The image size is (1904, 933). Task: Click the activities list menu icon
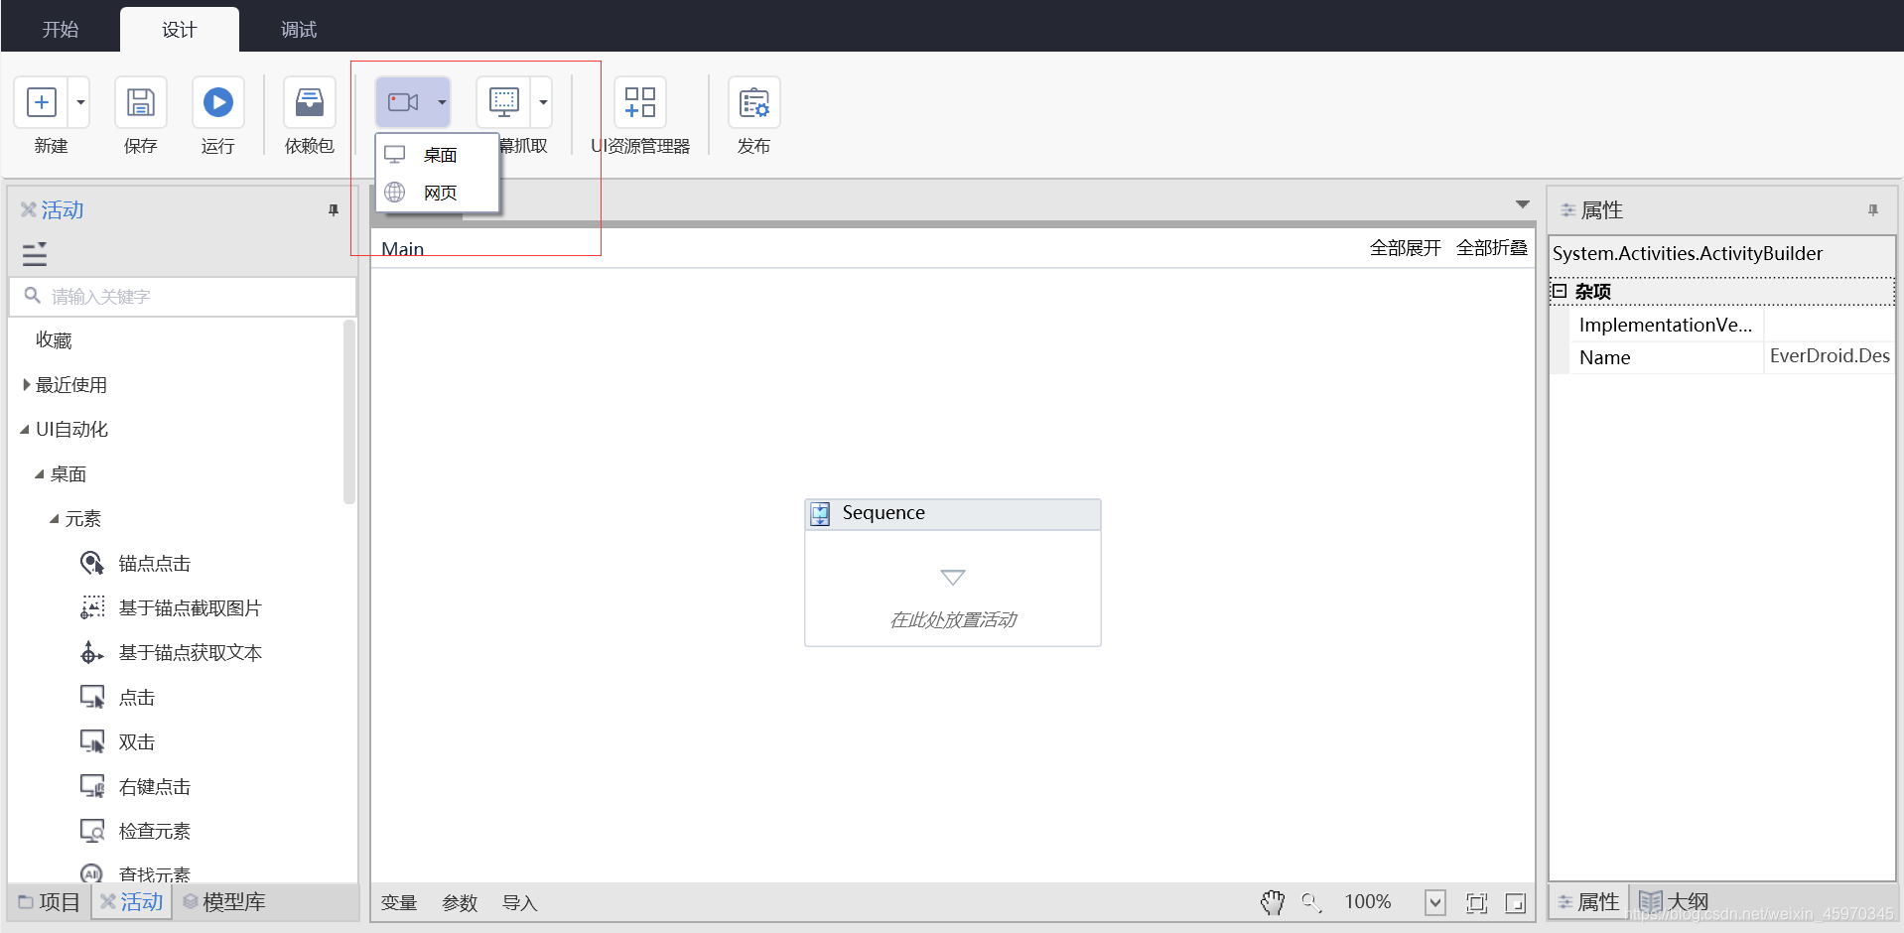point(35,254)
